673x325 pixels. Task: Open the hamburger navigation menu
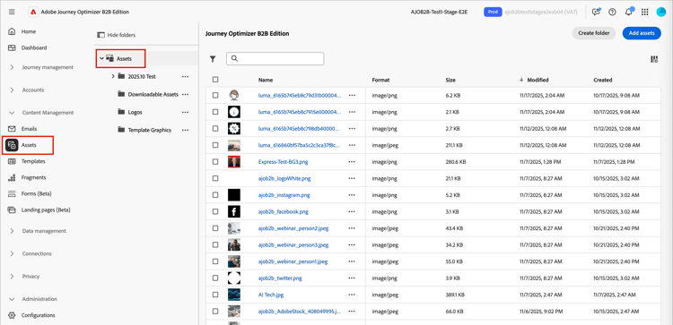pyautogui.click(x=12, y=12)
